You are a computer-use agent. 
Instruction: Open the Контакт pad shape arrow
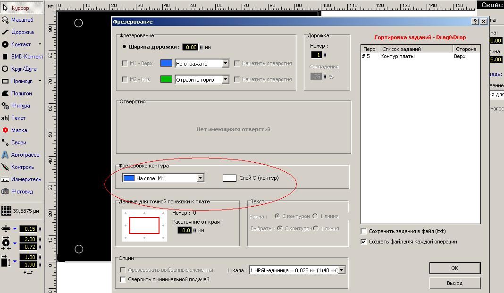coord(40,44)
